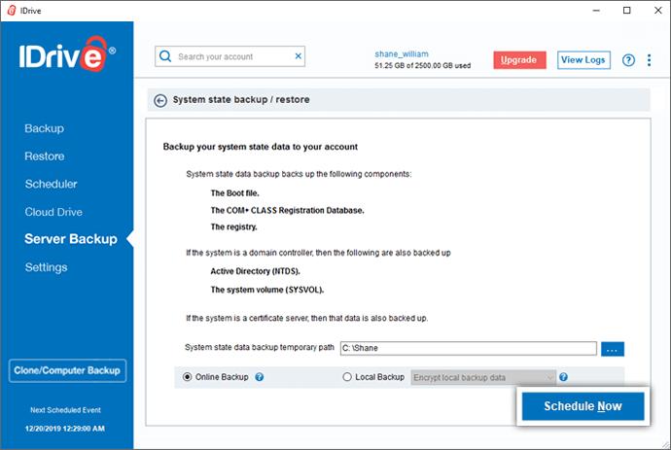Screen dimensions: 671x450
Task: Click the search magnifier icon
Action: tap(165, 56)
